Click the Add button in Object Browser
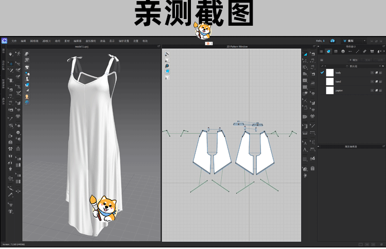 pos(354,59)
